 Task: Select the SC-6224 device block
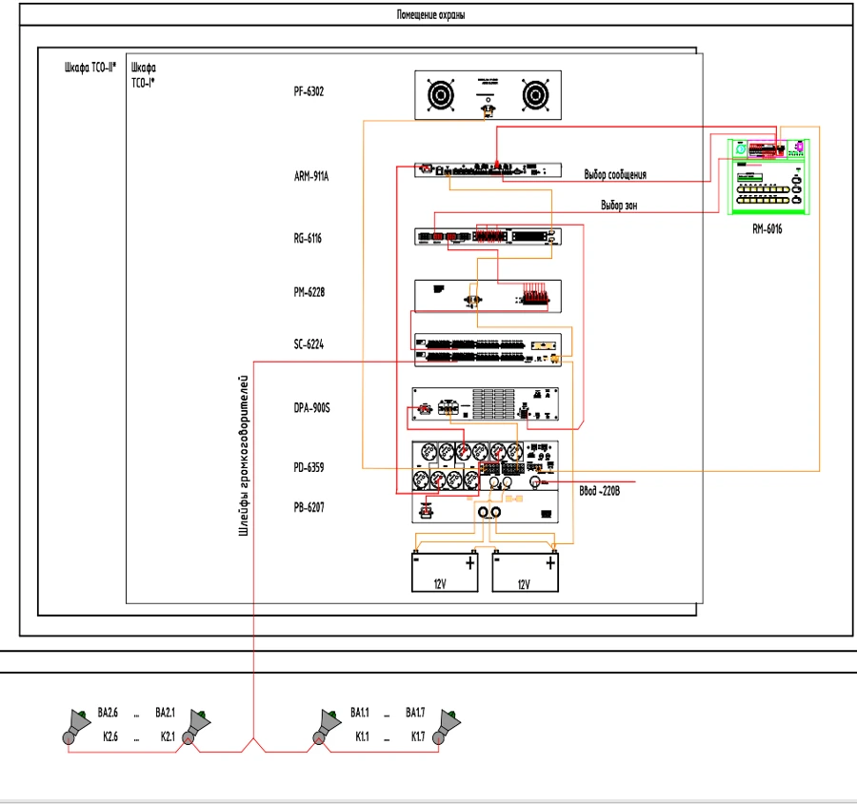click(488, 349)
